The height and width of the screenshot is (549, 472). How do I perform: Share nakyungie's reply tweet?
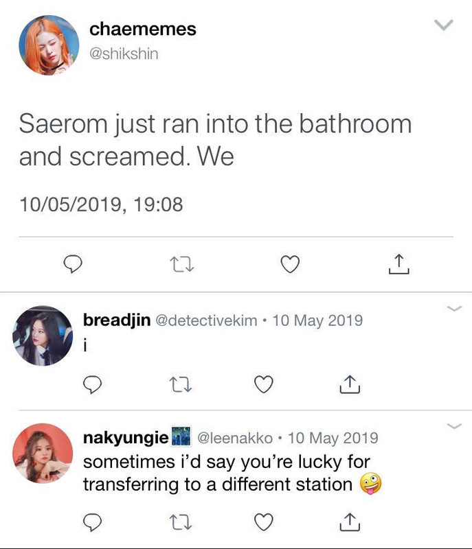(350, 522)
